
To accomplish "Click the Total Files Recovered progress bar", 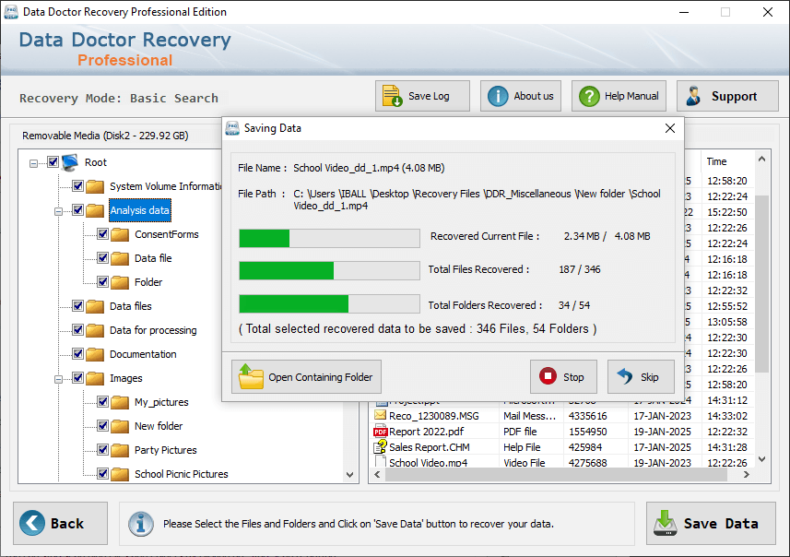I will pos(329,270).
